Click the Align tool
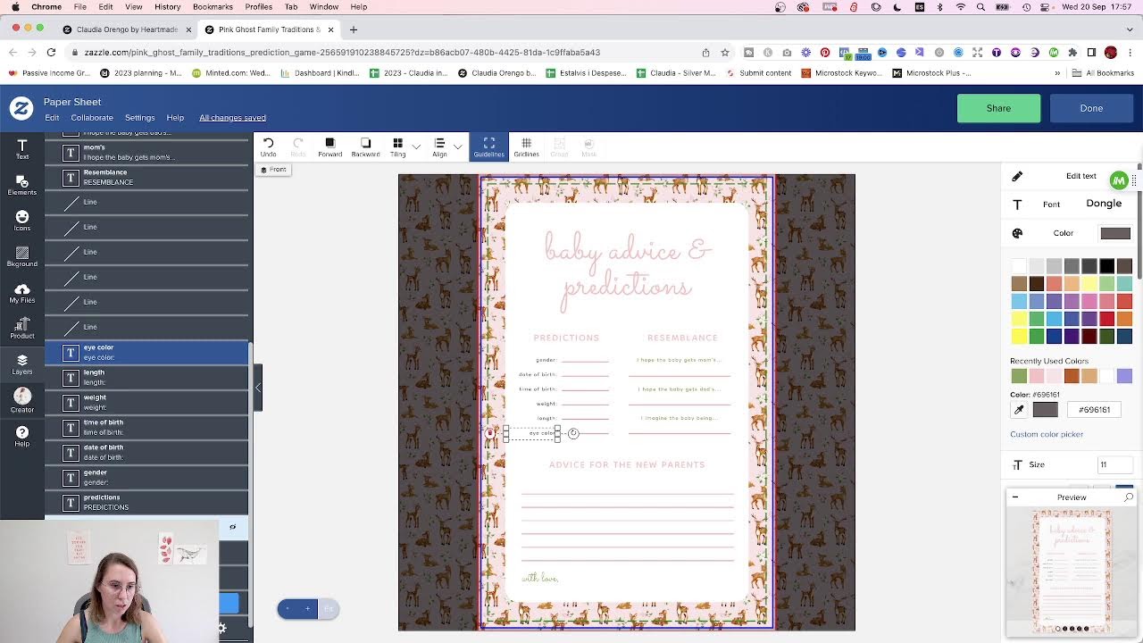This screenshot has width=1143, height=643. 439,147
